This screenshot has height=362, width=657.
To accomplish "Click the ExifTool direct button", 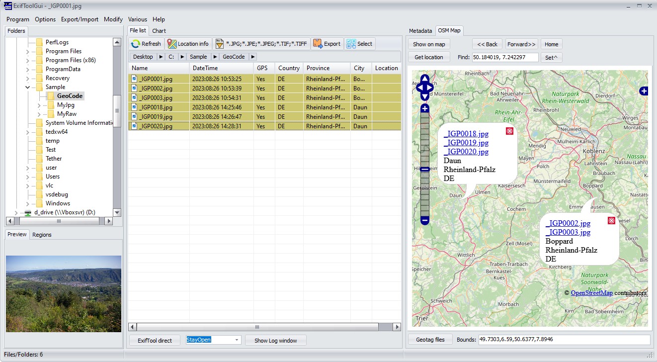I will (x=155, y=341).
